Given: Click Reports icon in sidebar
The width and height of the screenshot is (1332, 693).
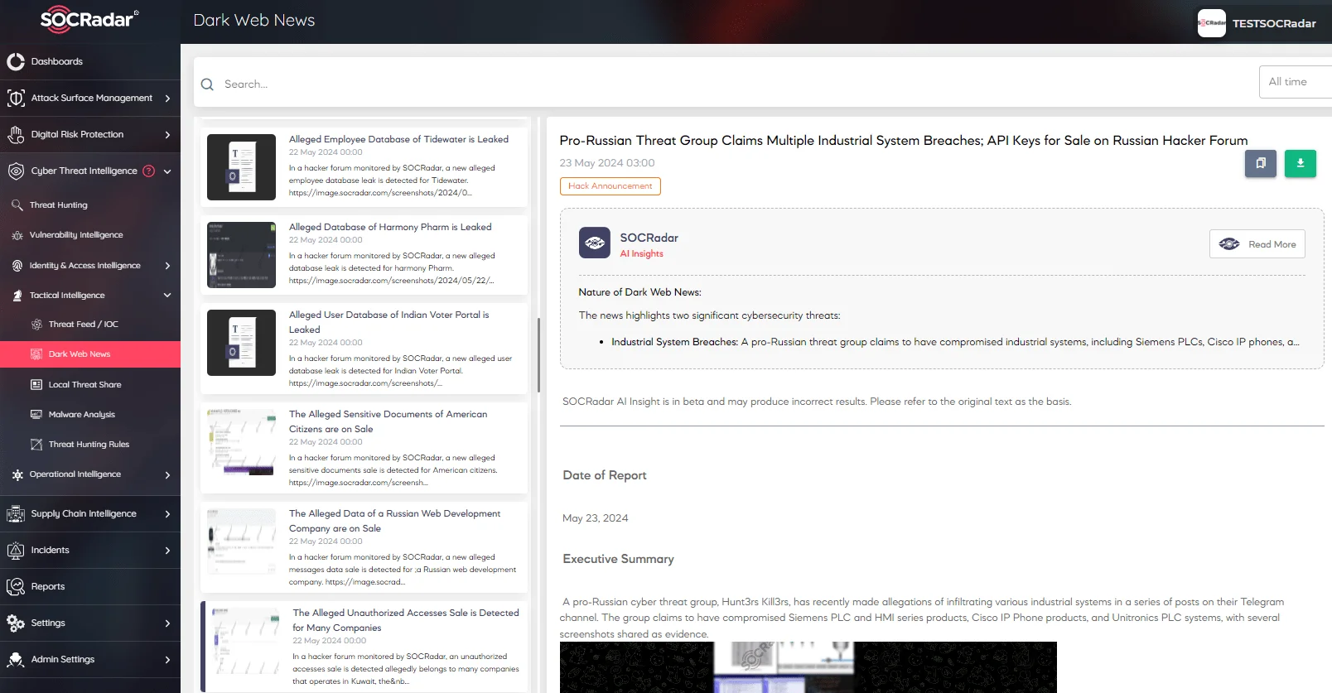Looking at the screenshot, I should point(16,586).
